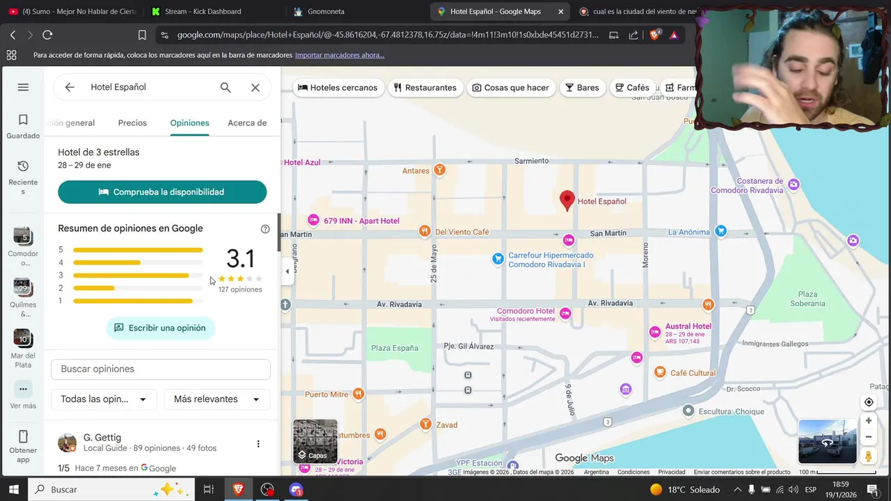Open G. Gettig review options menu
This screenshot has height=501, width=891.
(x=258, y=444)
